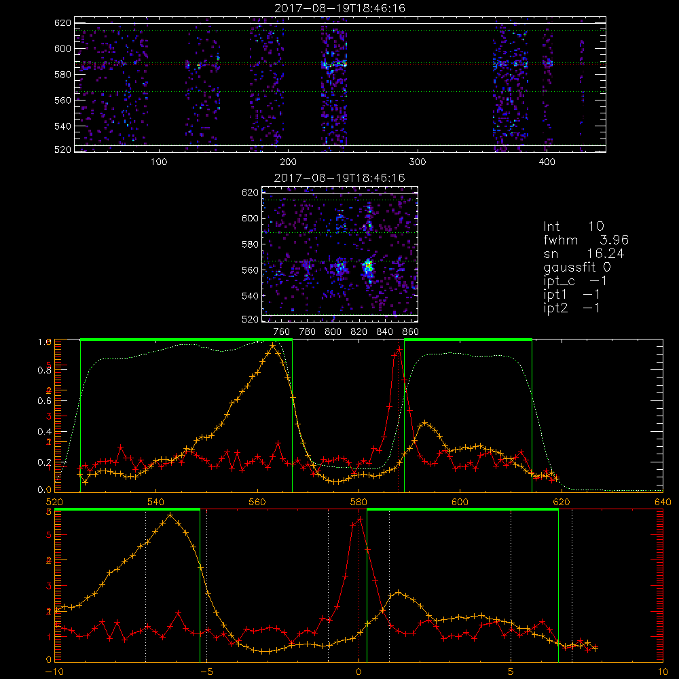Select the "fwhm 3.96" readout line
The height and width of the screenshot is (679, 679).
click(x=586, y=240)
